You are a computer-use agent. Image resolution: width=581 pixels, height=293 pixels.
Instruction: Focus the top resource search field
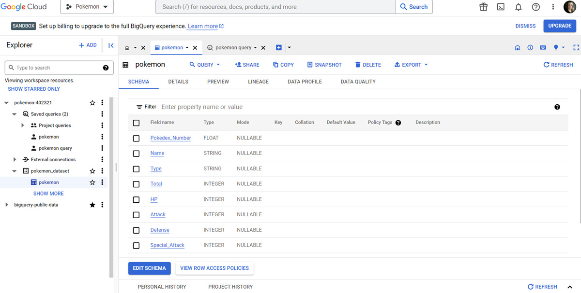275,7
